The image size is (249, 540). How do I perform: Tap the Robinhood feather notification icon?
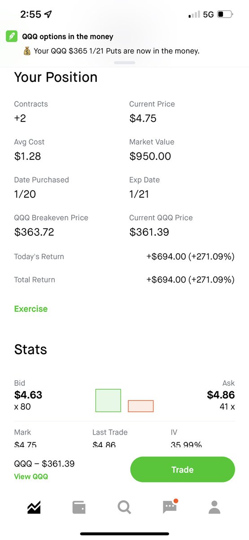click(x=11, y=36)
